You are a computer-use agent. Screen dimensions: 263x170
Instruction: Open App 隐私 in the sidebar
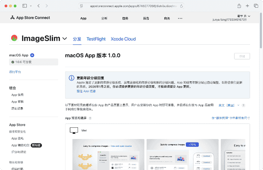[17, 138]
